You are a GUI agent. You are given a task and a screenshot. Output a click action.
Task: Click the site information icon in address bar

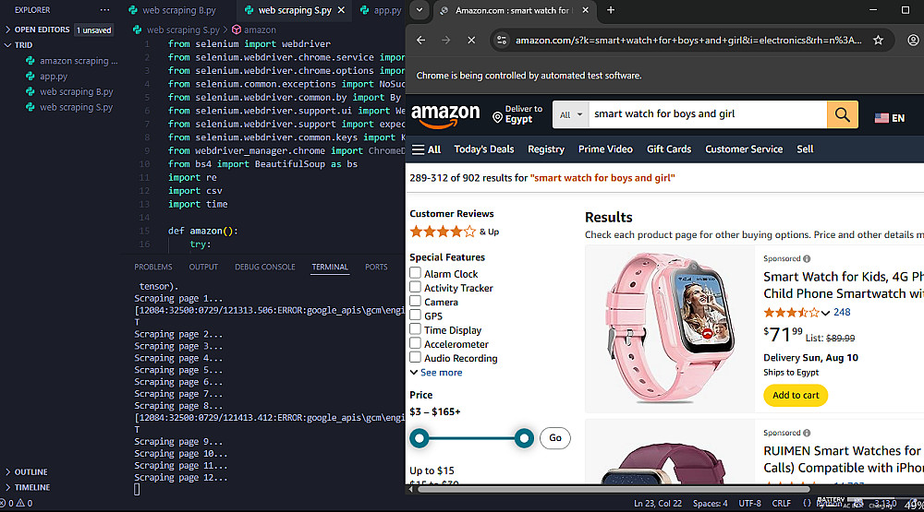tap(502, 40)
